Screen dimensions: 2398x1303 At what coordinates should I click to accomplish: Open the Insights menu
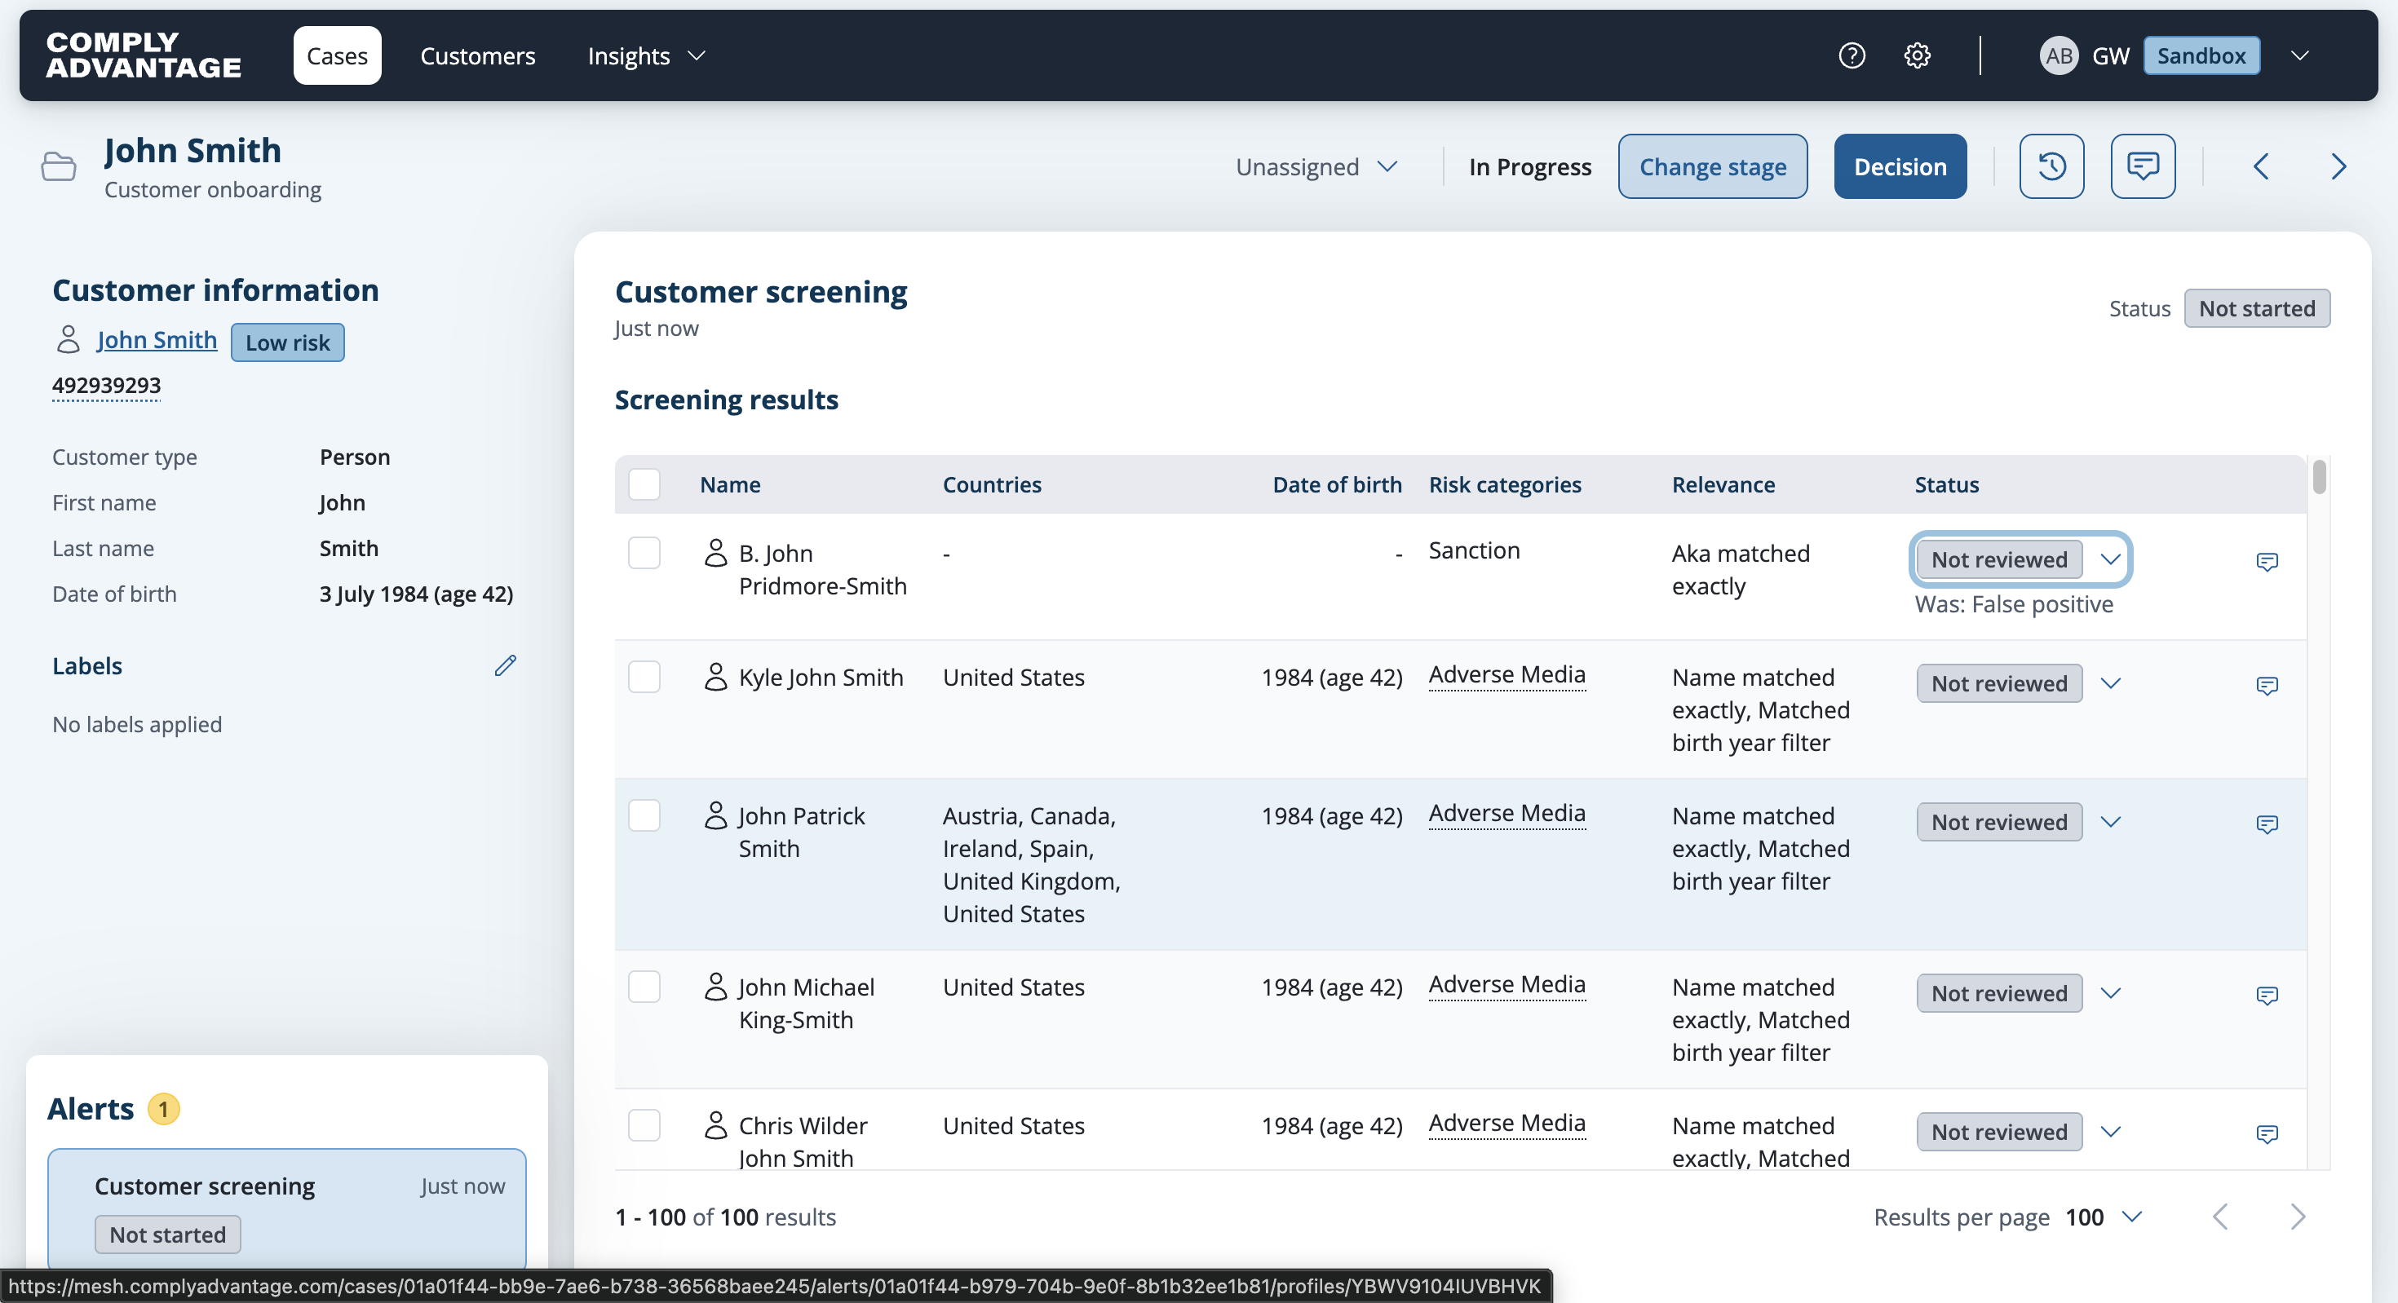(x=647, y=55)
